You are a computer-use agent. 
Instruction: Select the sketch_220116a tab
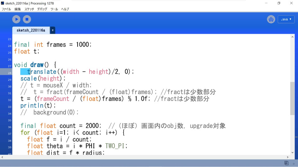[31, 30]
